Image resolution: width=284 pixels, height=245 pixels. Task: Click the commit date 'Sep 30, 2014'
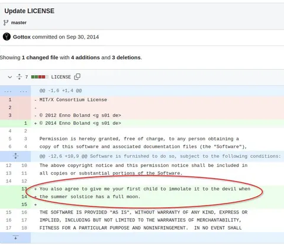click(82, 37)
